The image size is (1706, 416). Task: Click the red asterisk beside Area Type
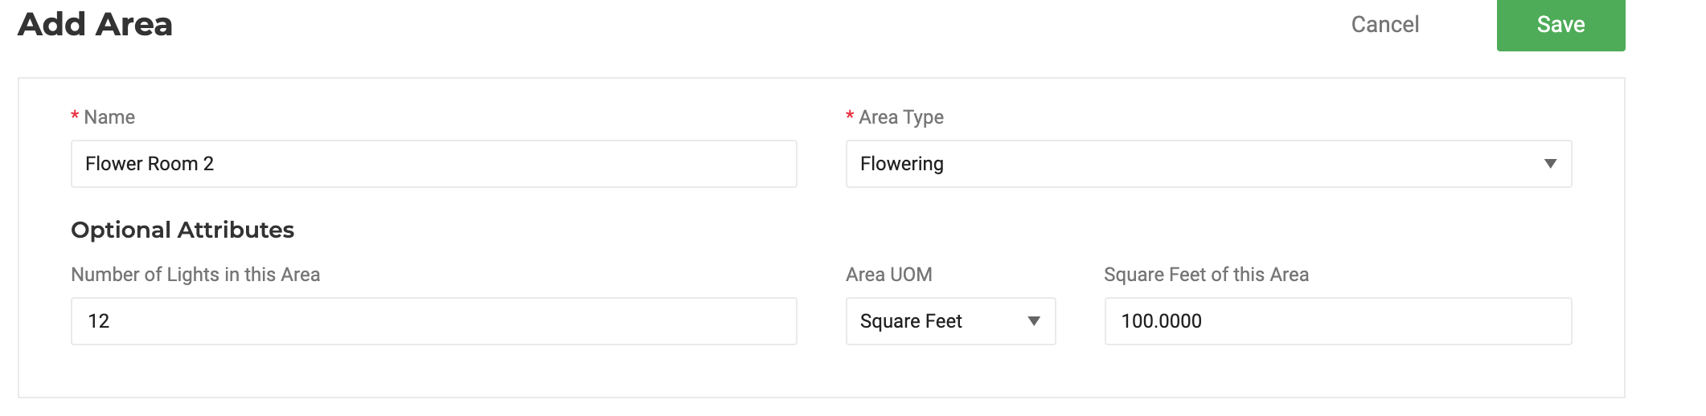click(850, 116)
